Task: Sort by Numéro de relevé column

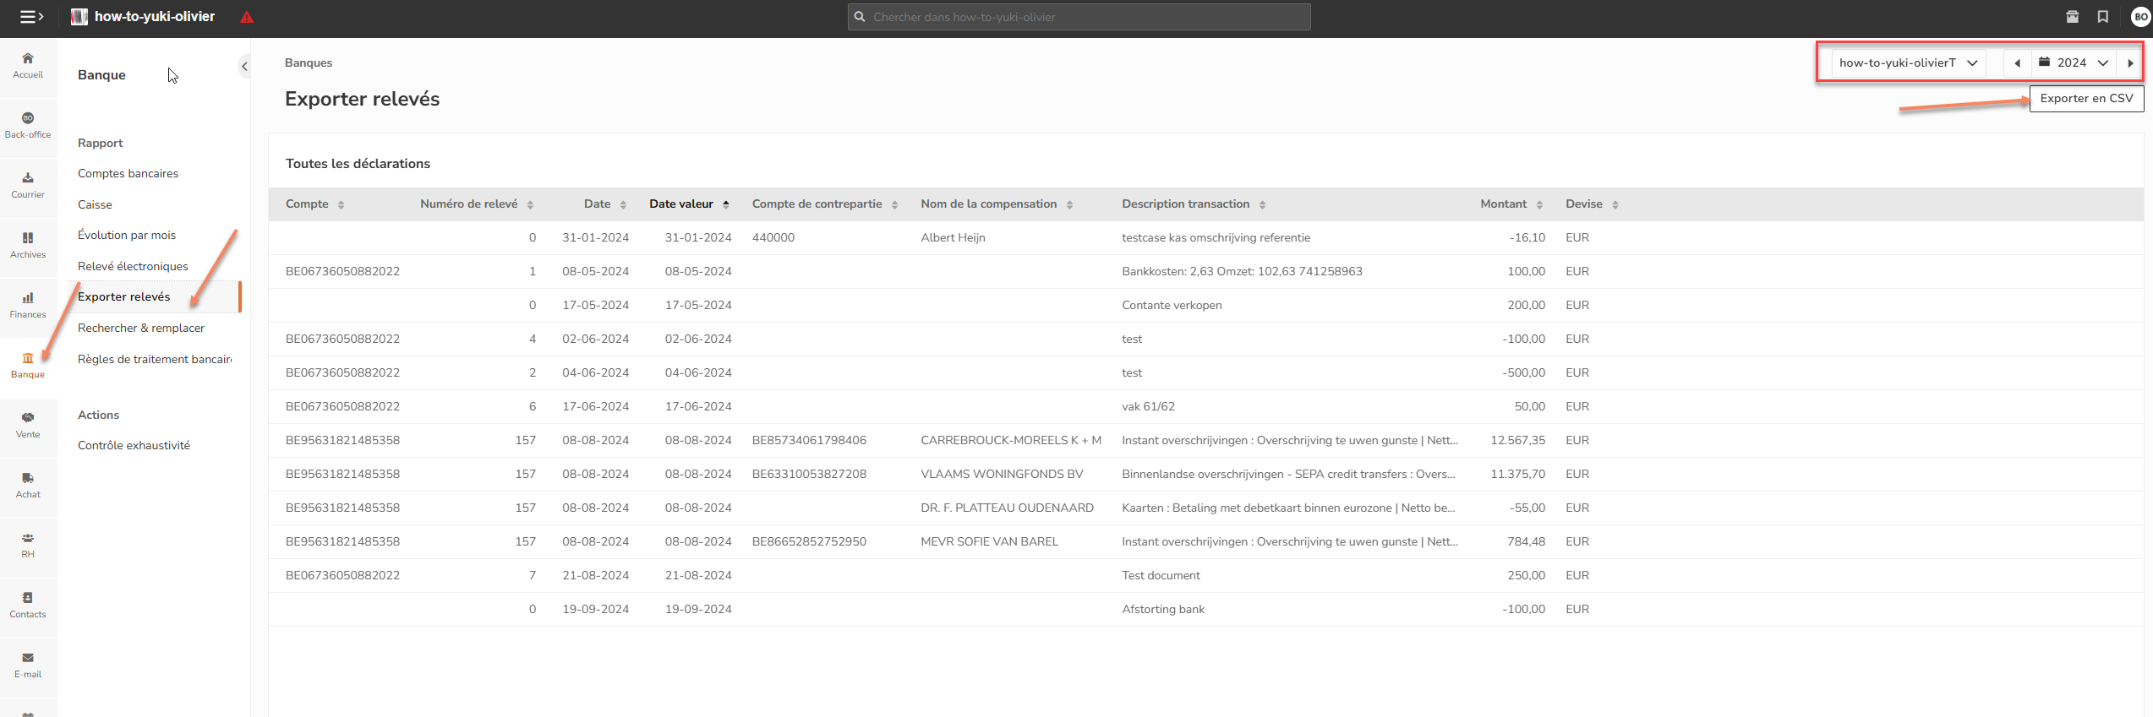Action: pos(477,204)
